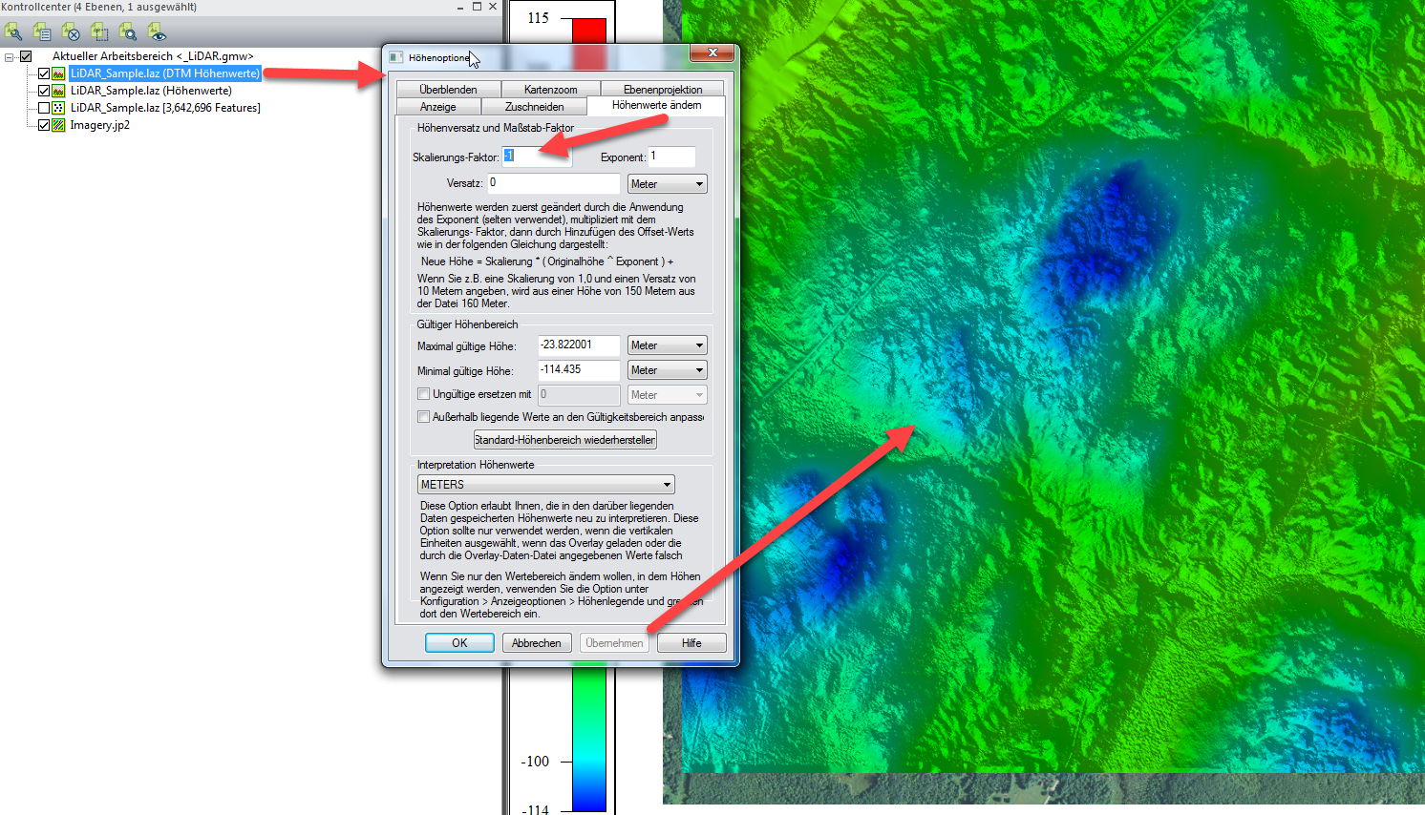Toggle checkbox for LiDAR_Sample.laz (DTM Höhenwerte)
The width and height of the screenshot is (1425, 815).
(x=44, y=73)
